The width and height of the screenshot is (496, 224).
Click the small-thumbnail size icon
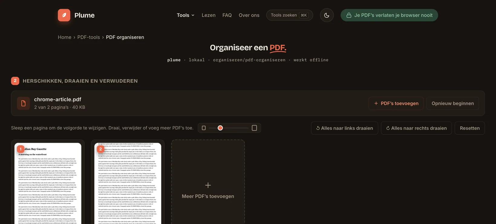tap(204, 128)
